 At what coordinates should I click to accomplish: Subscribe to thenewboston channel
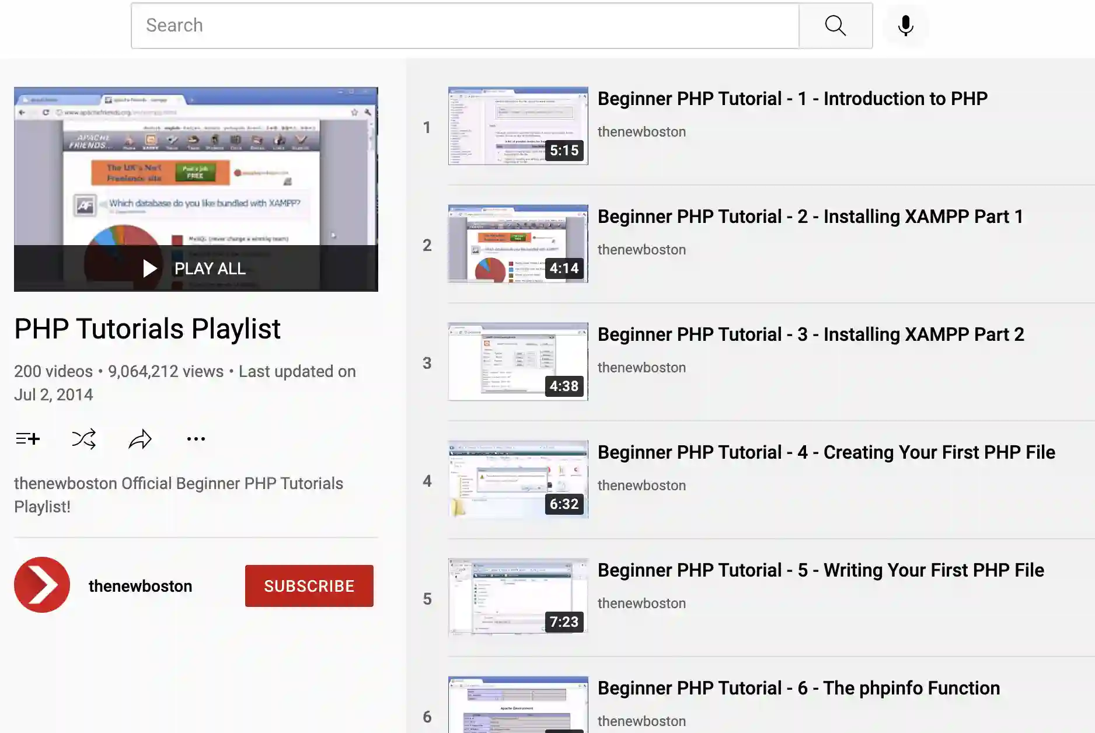click(x=309, y=586)
